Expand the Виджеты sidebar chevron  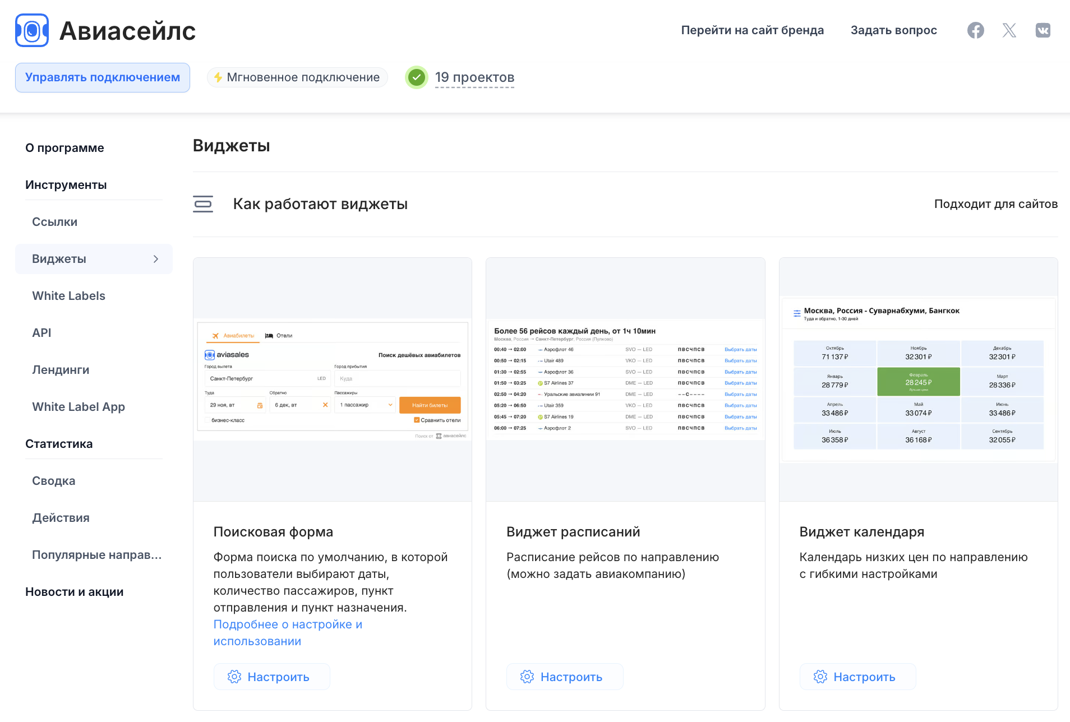156,259
